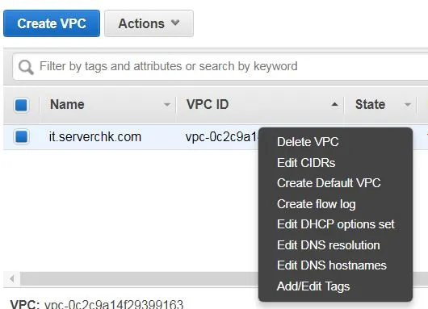Open the Name column sort arrow
This screenshot has width=428, height=309.
pyautogui.click(x=167, y=105)
